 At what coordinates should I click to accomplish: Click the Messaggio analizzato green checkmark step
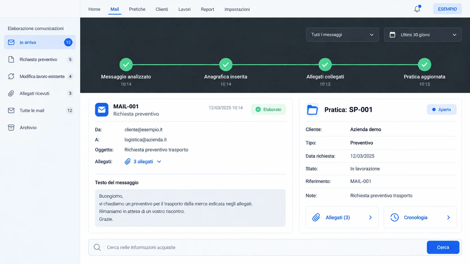pyautogui.click(x=126, y=65)
